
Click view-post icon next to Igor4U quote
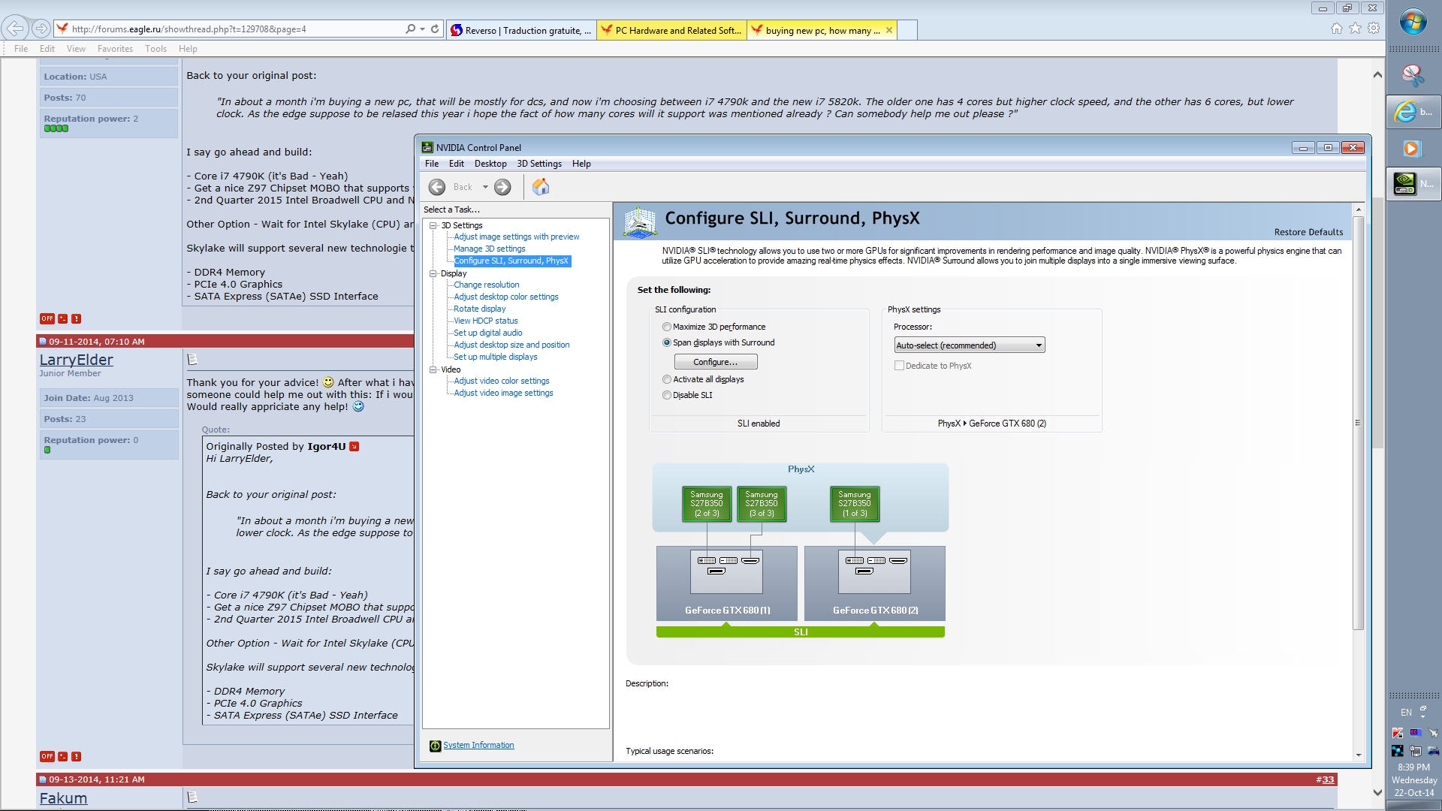(354, 447)
